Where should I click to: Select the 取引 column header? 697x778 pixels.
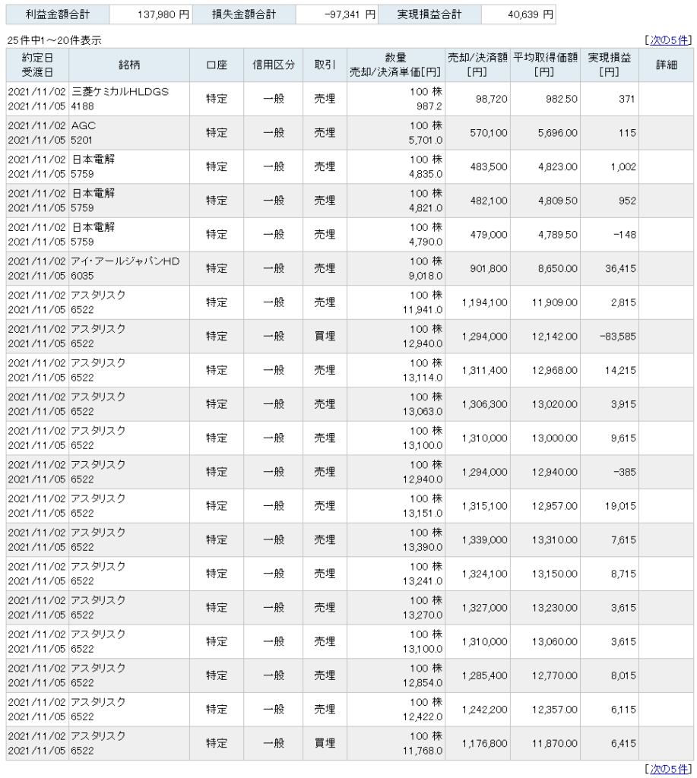[x=325, y=65]
